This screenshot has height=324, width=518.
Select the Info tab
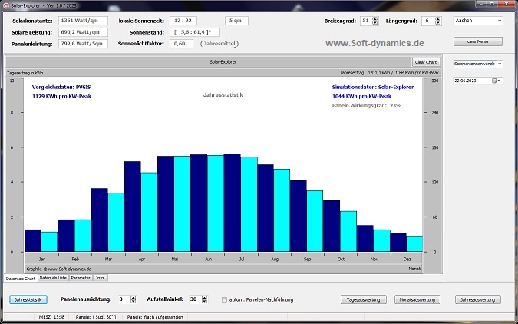[x=100, y=277]
